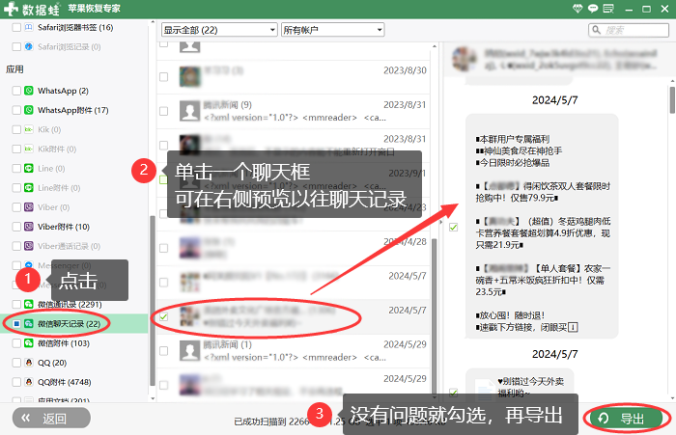Click the Kik附件 icon
Viewport: 676px width, 435px height.
[x=28, y=149]
